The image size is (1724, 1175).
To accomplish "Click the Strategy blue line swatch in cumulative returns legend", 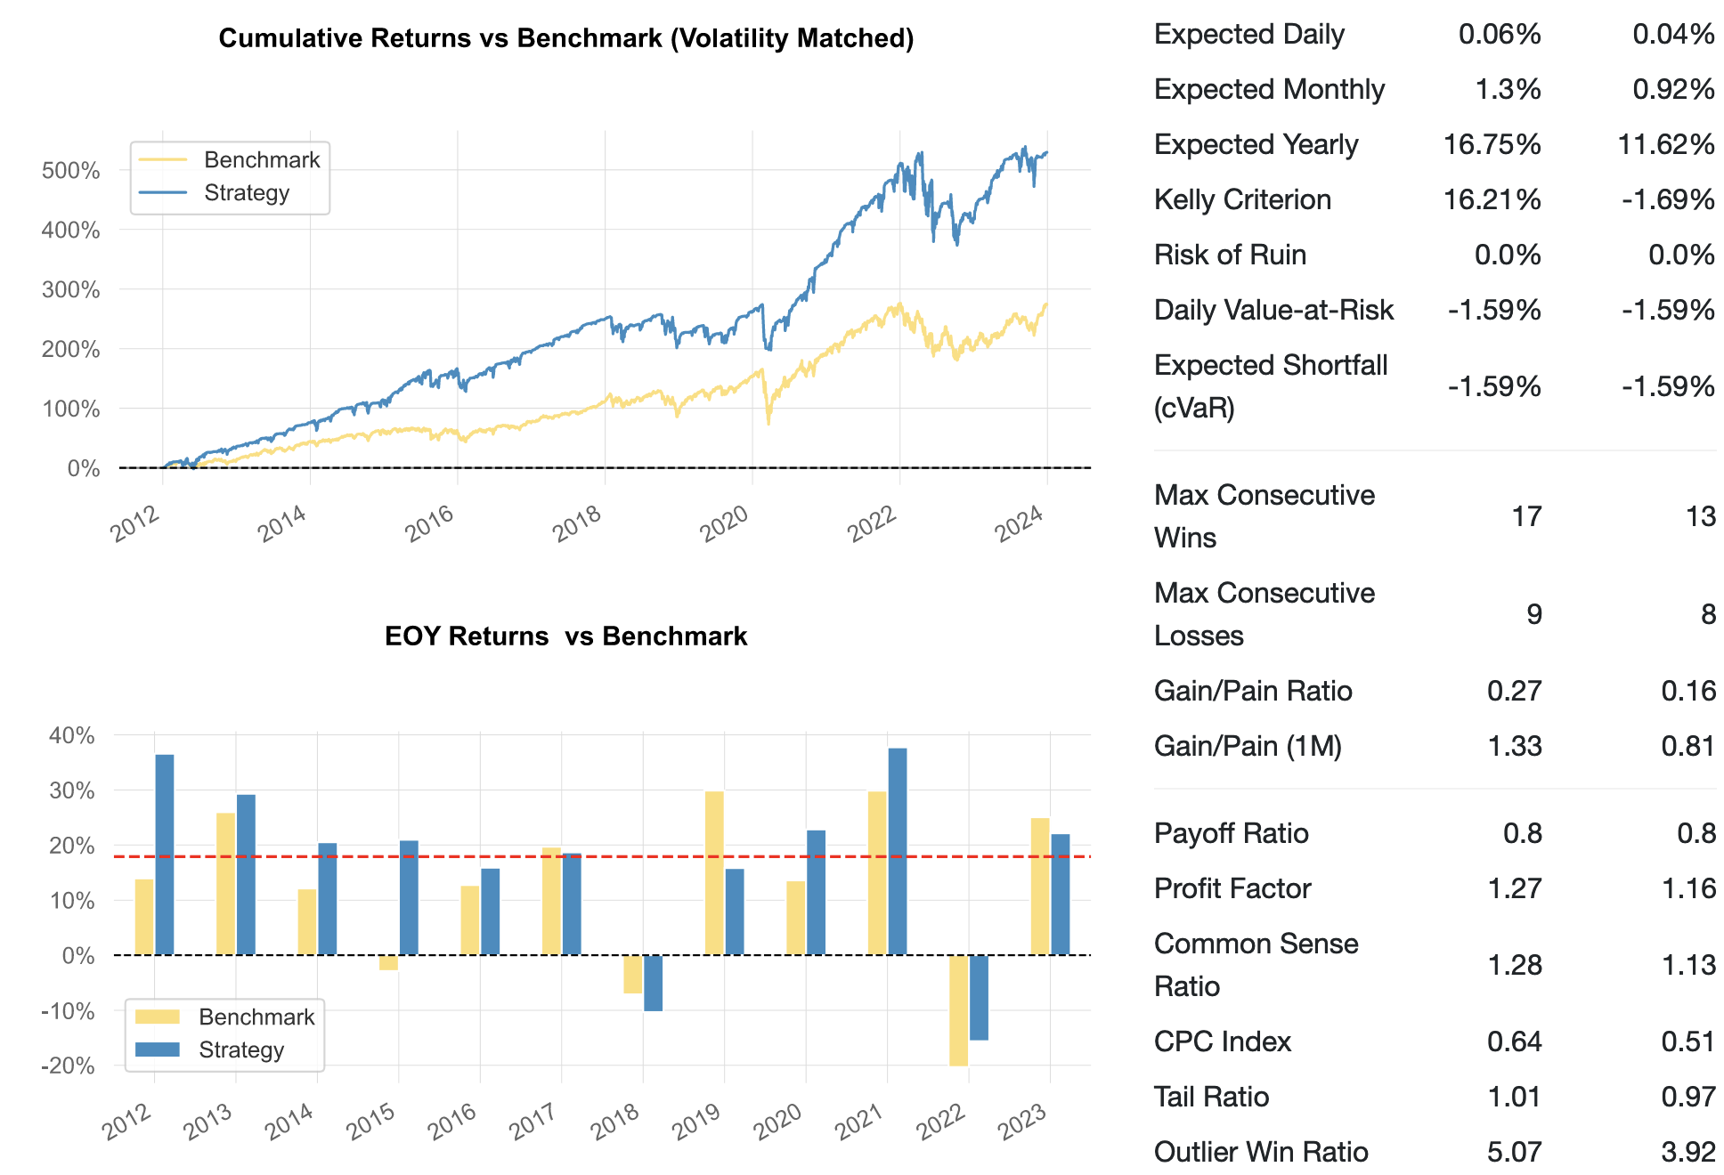I will point(163,193).
